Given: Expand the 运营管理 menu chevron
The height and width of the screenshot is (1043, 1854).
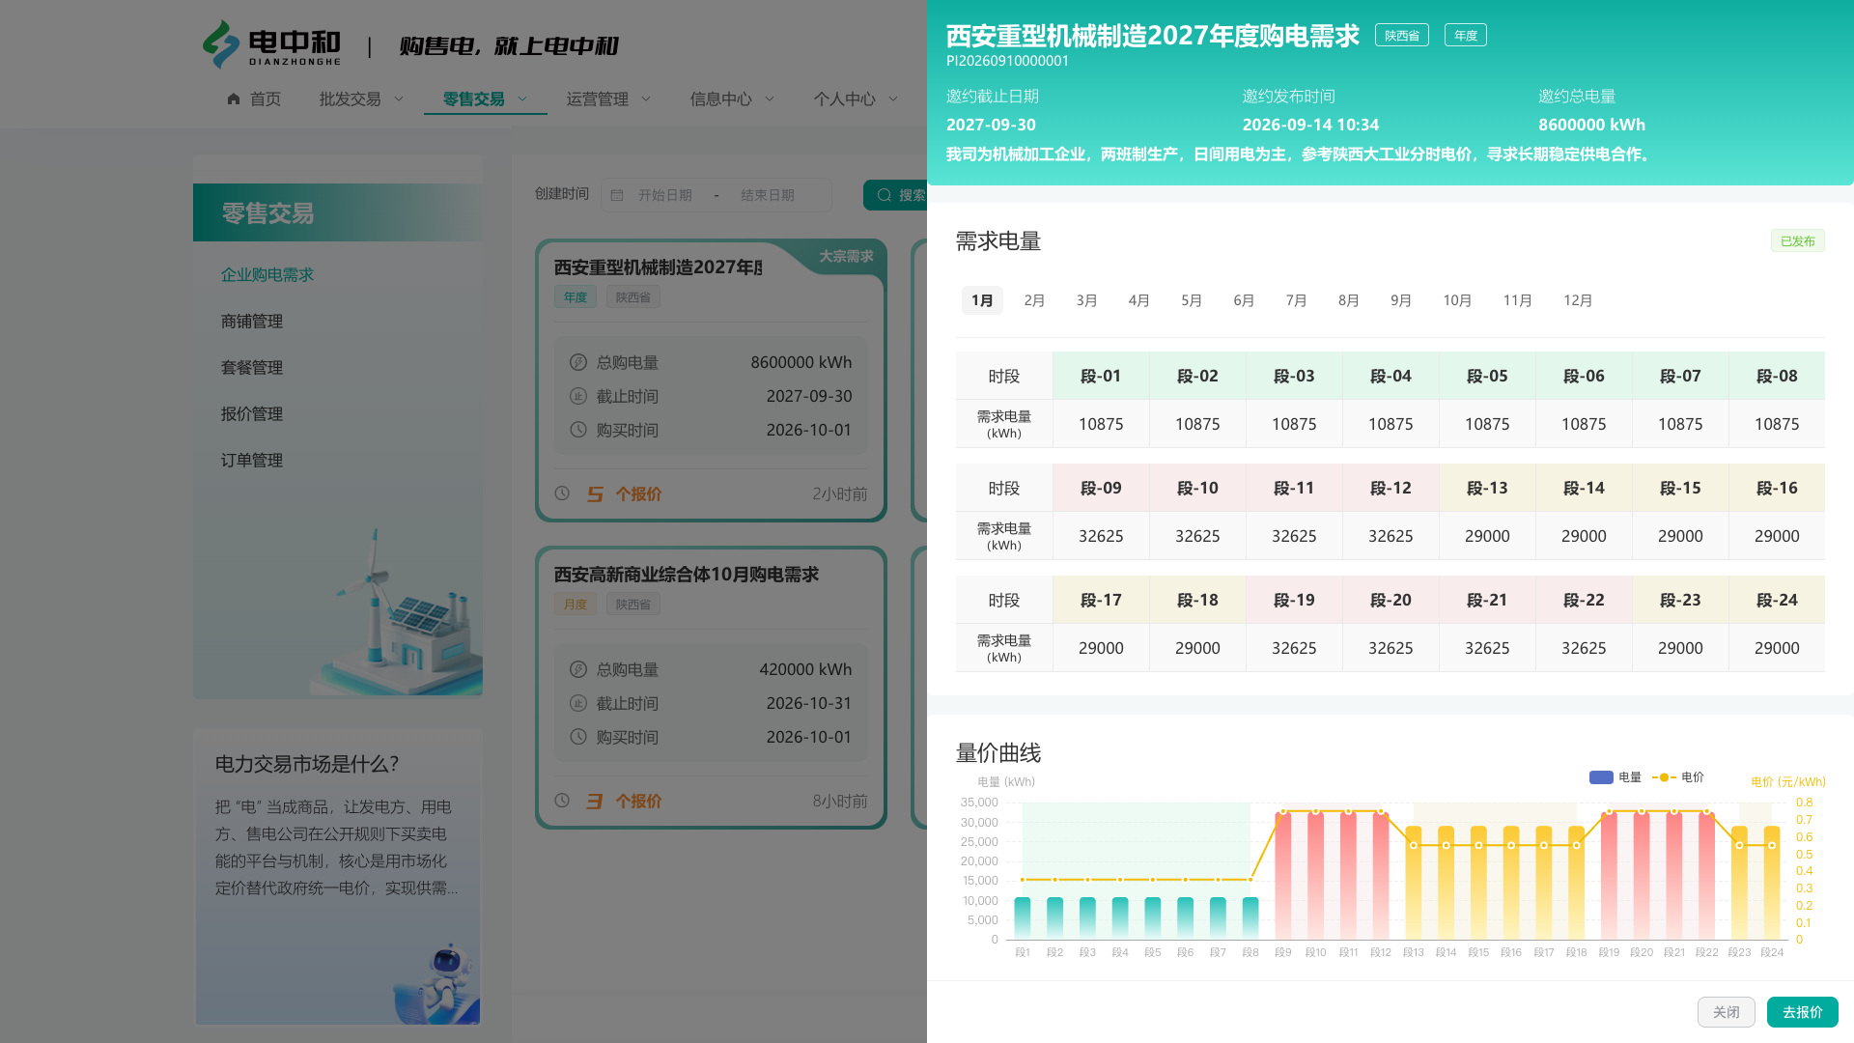Looking at the screenshot, I should coord(646,99).
